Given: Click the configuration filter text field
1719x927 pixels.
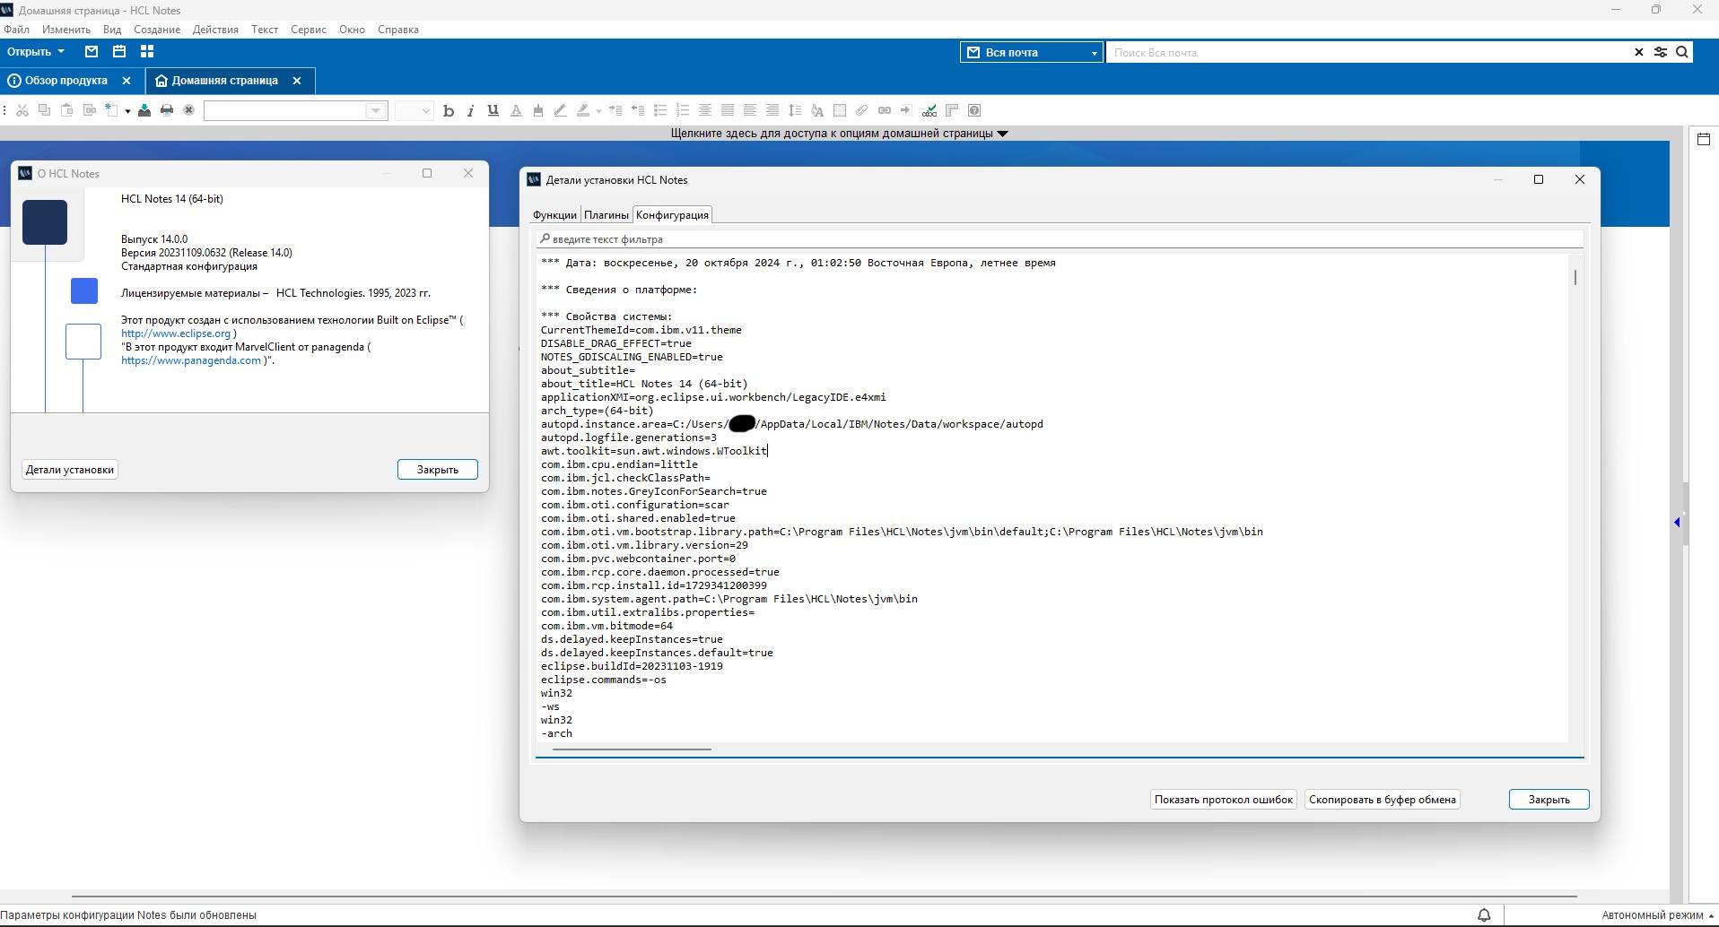Looking at the screenshot, I should tap(1060, 239).
